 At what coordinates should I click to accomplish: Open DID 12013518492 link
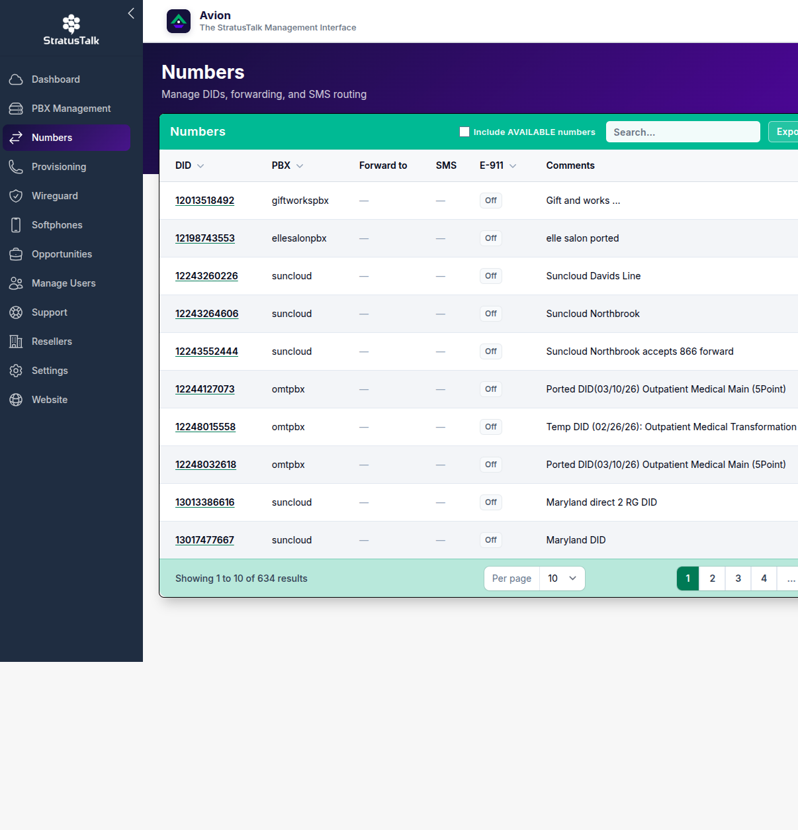204,201
